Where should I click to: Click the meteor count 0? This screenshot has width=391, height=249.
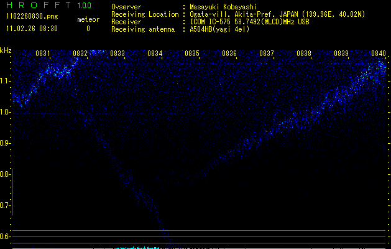[88, 29]
